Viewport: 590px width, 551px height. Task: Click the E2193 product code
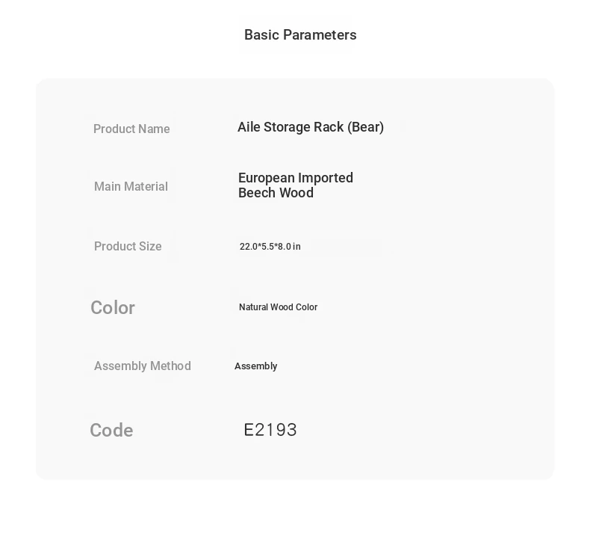pyautogui.click(x=270, y=430)
